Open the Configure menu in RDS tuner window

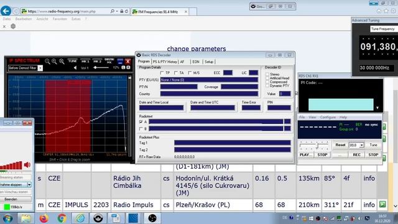[x=328, y=118]
